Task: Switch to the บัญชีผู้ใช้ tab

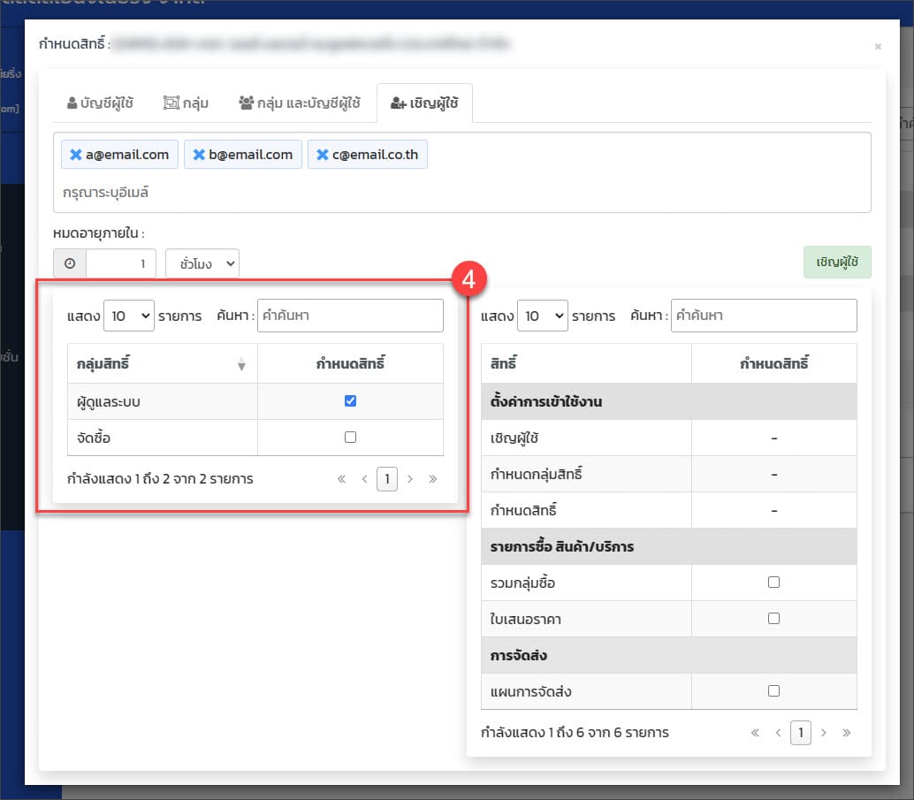Action: point(100,103)
